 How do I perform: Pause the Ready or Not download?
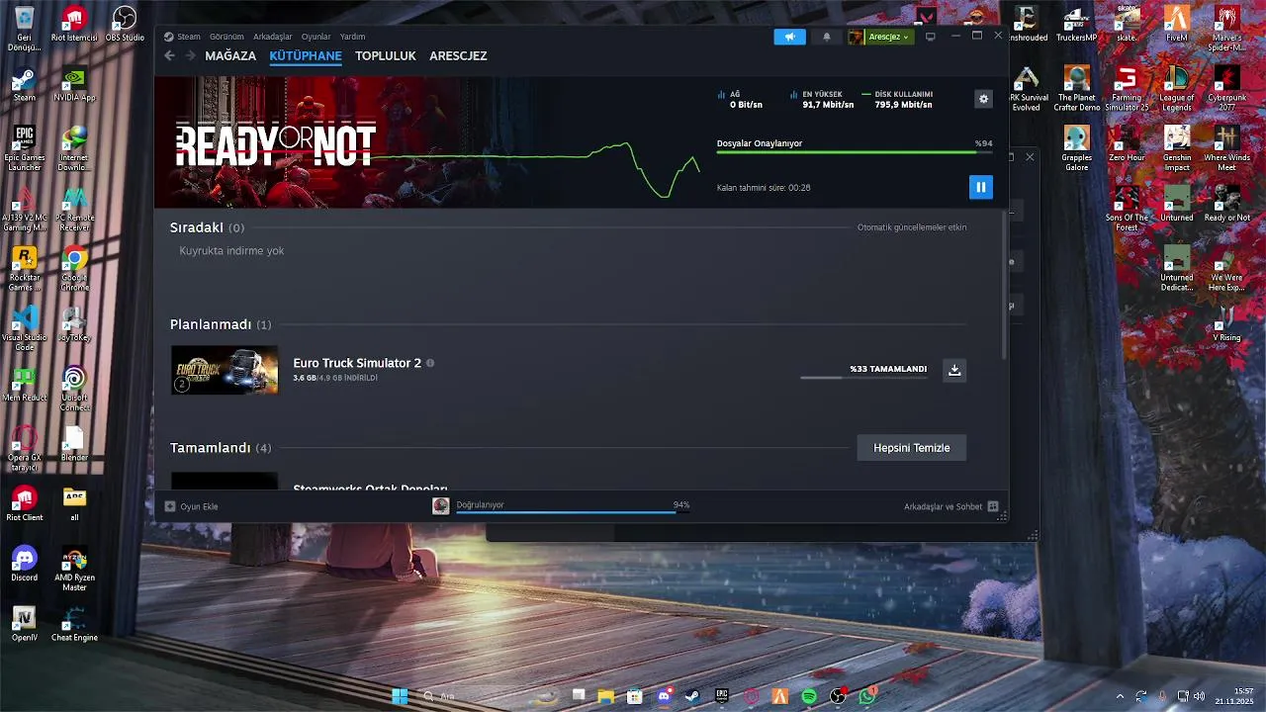point(980,187)
